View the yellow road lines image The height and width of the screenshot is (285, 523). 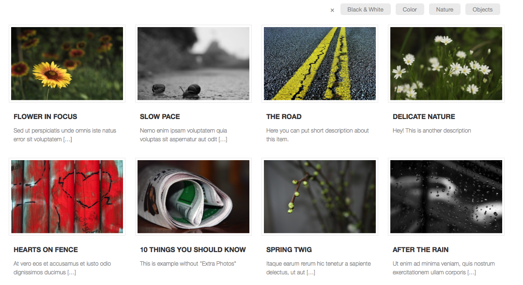click(x=320, y=64)
